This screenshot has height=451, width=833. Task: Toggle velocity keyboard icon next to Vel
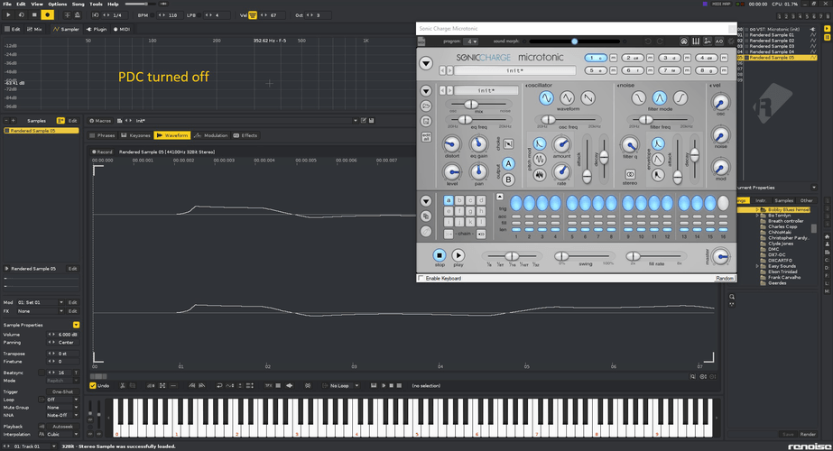[253, 15]
